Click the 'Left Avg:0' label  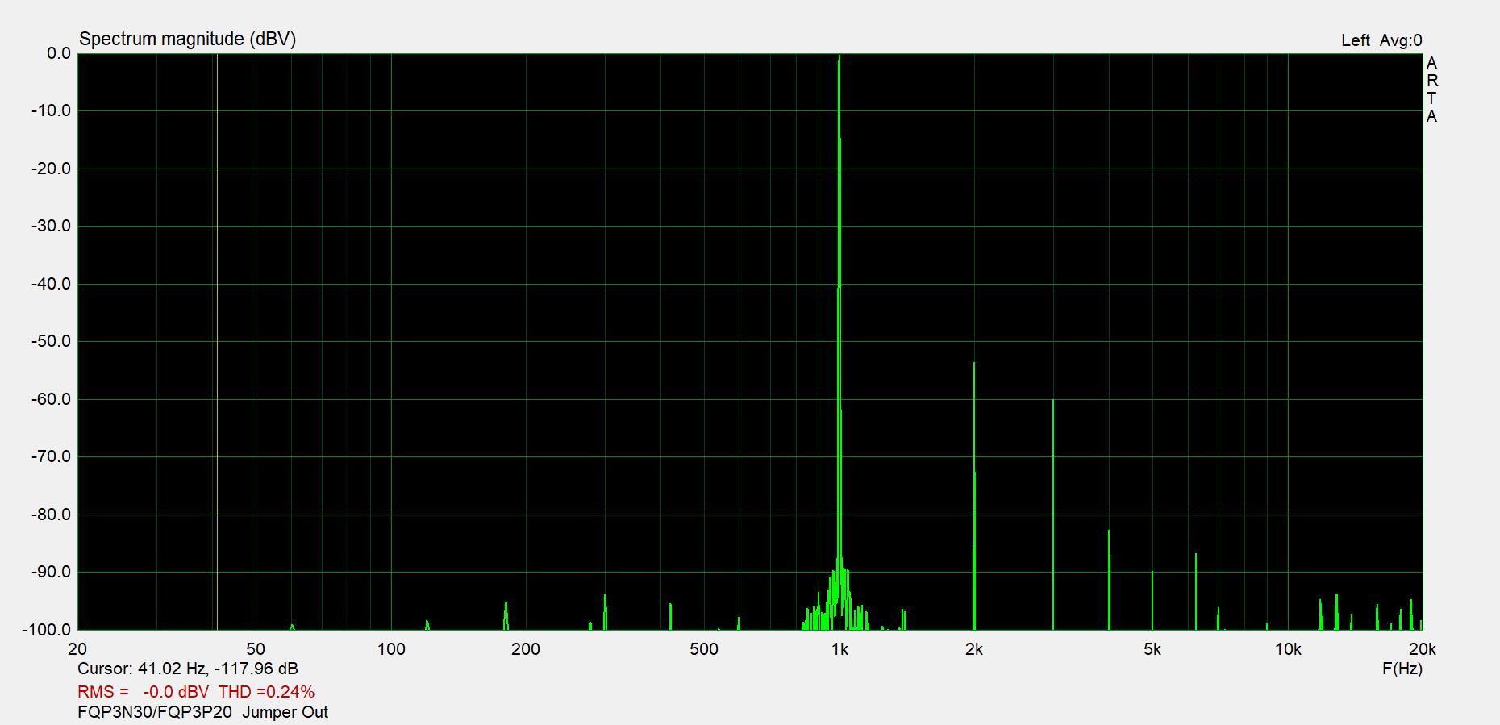point(1381,40)
